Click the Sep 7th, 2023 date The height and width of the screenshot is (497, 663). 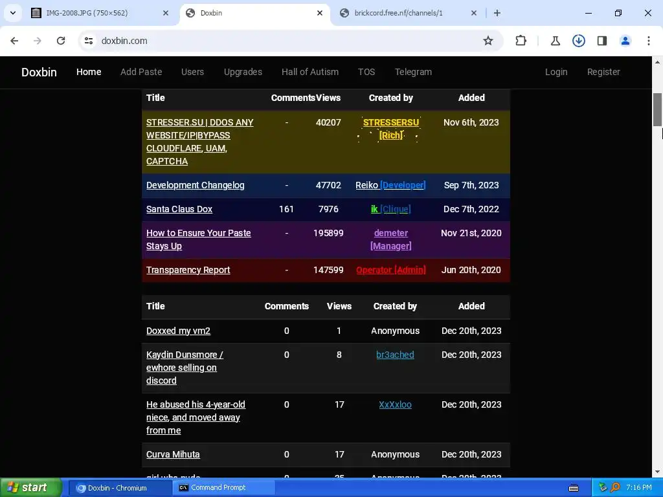point(471,185)
